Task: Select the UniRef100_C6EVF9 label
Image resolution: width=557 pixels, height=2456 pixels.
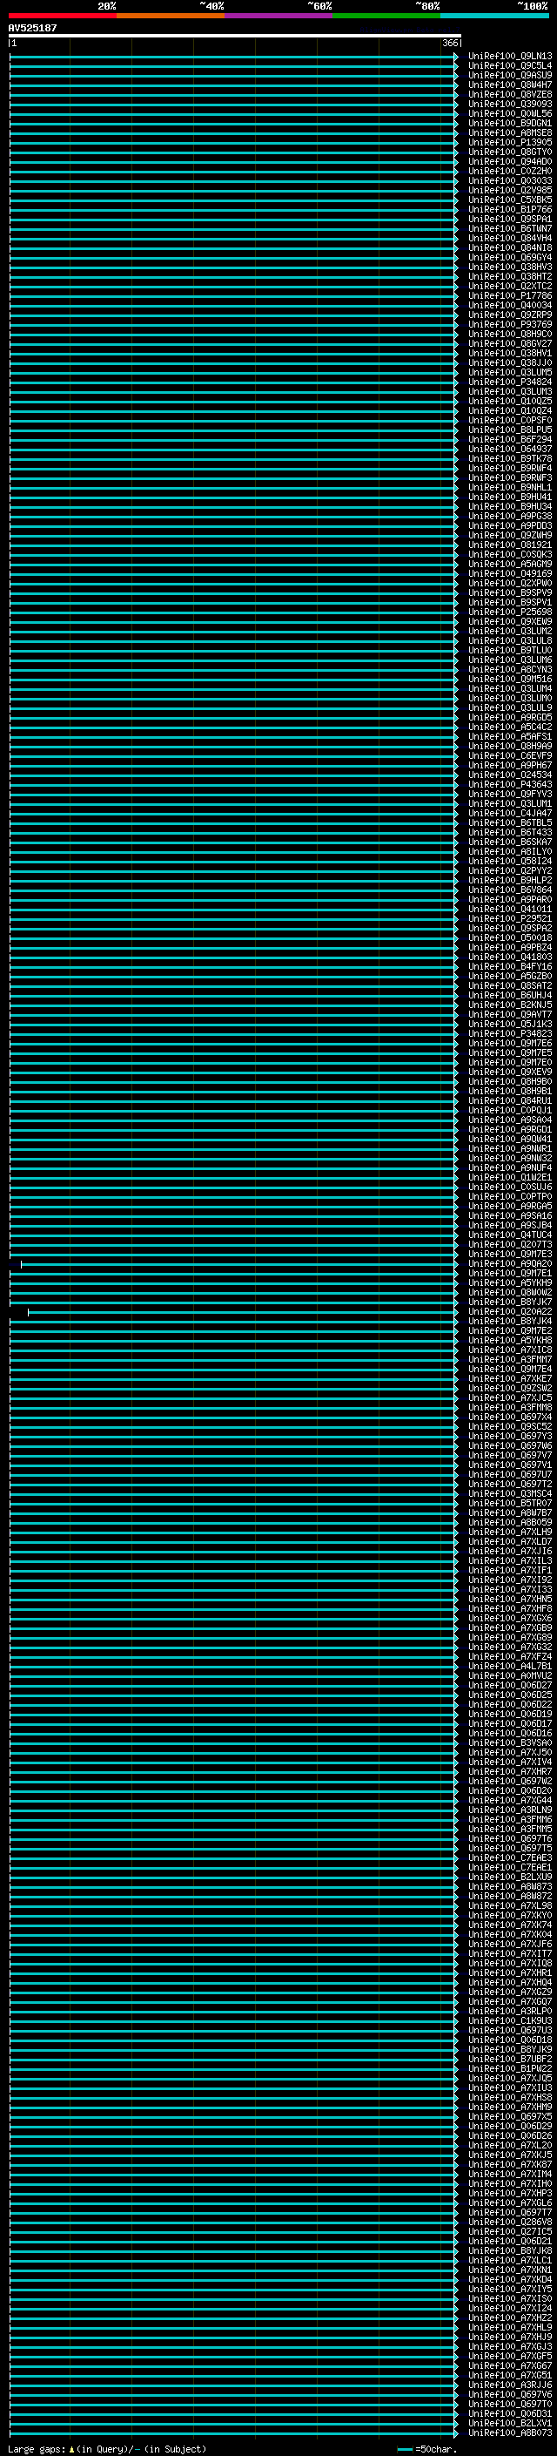Action: [x=509, y=756]
